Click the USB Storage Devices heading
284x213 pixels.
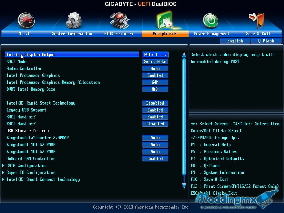(x=29, y=131)
